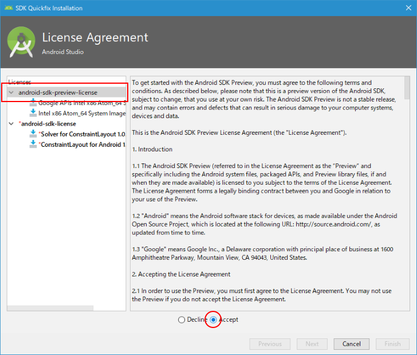Collapse the android-sdk-preview-license tree node

coord(11,92)
